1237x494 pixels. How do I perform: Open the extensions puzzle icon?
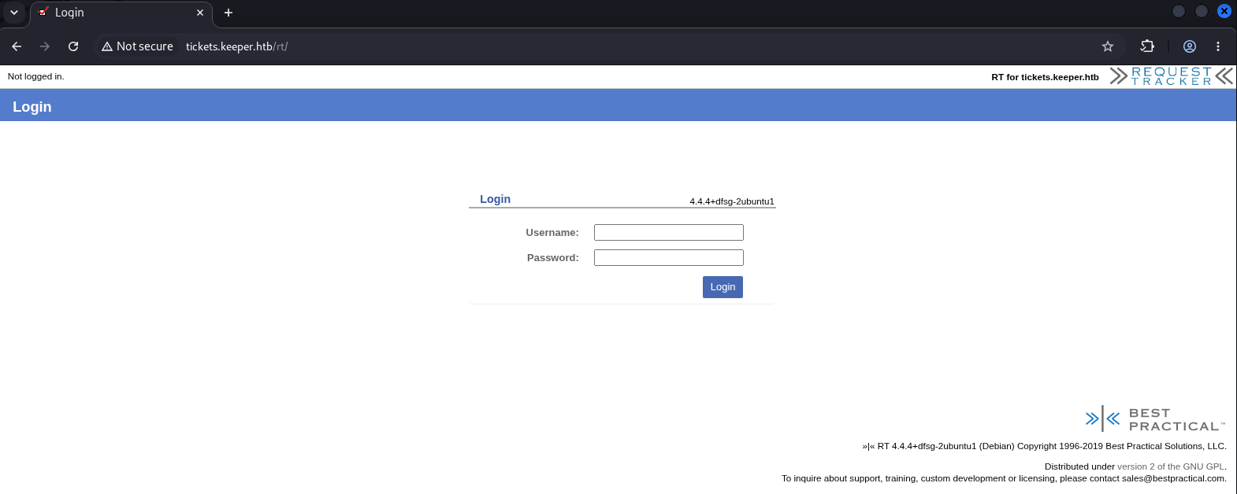[x=1147, y=46]
